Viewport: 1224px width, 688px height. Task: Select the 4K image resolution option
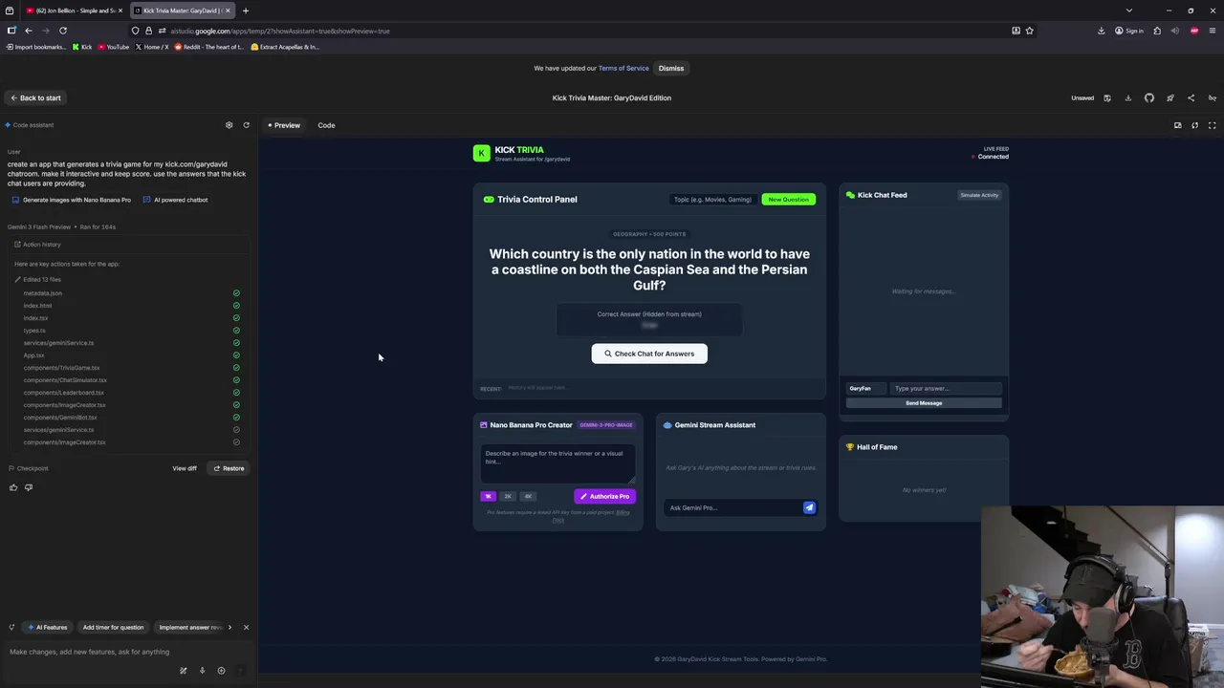528,496
